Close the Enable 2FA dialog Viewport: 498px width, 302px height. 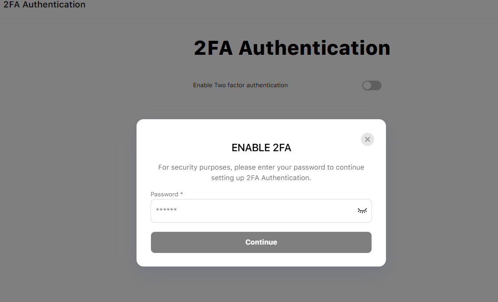coord(368,139)
